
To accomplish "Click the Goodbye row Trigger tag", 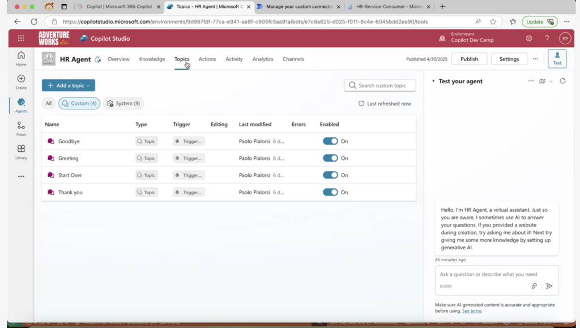I will coord(189,141).
